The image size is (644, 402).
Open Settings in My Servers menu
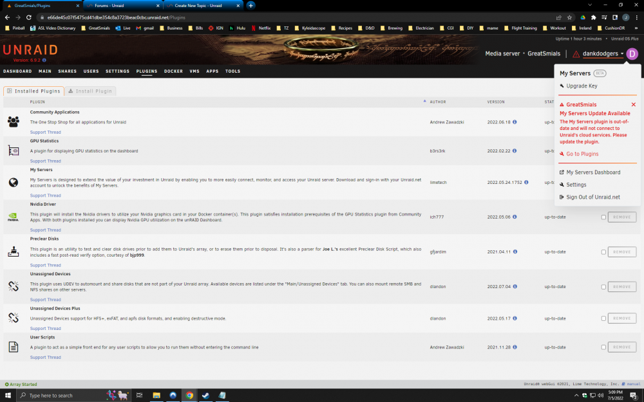coord(576,185)
